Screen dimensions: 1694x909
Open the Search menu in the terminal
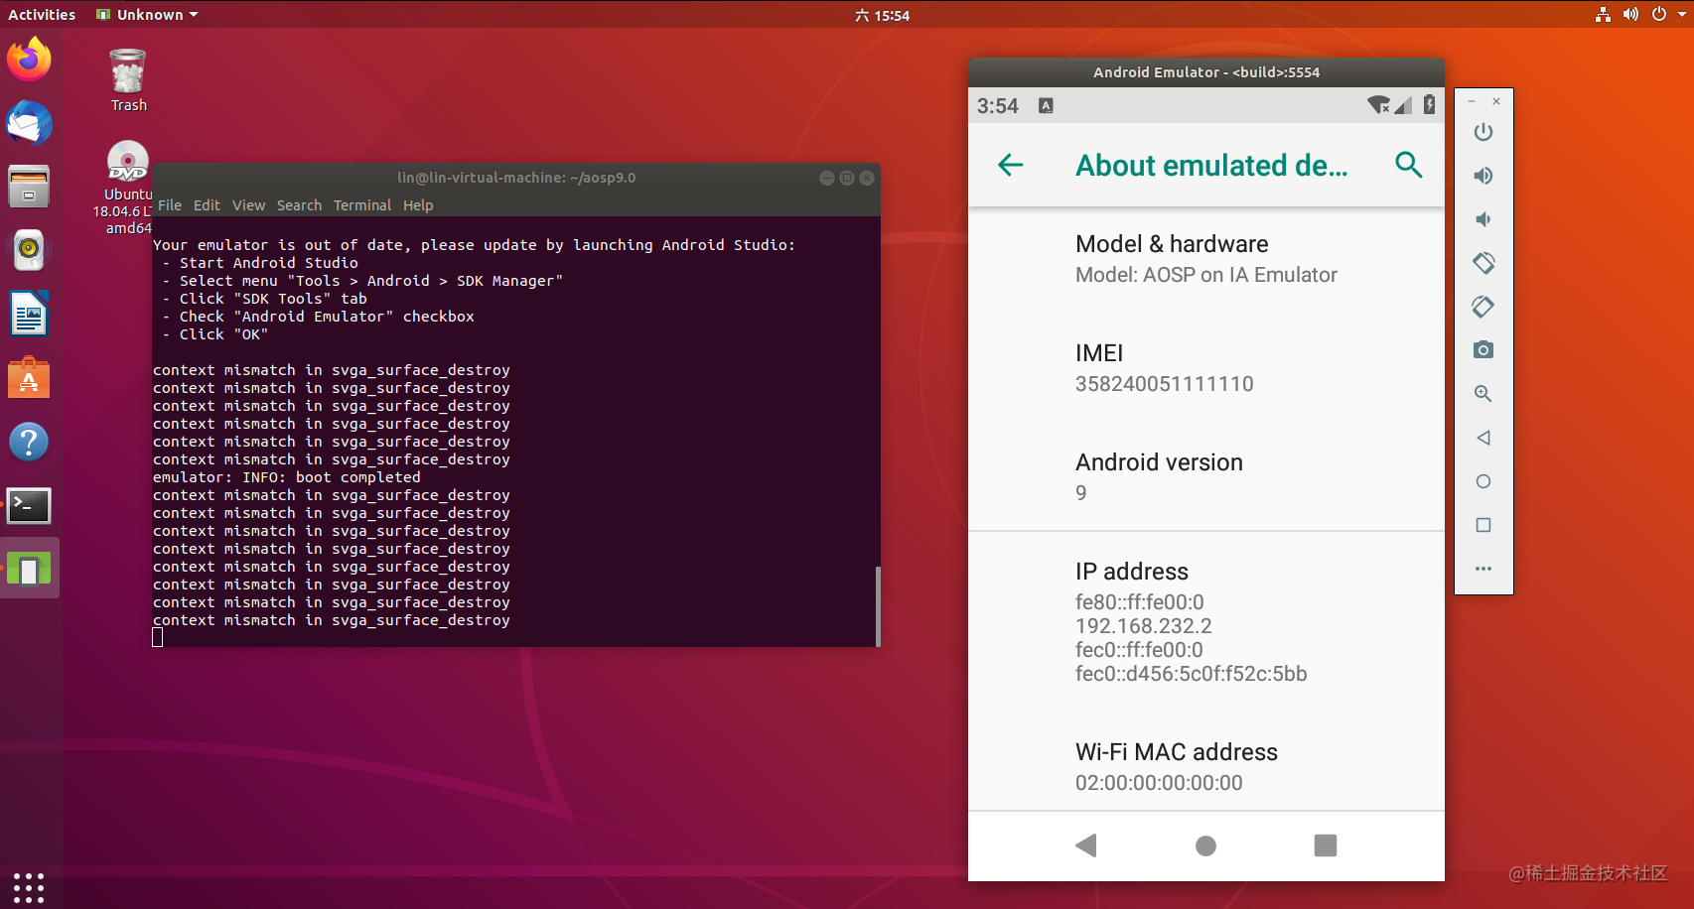tap(299, 205)
